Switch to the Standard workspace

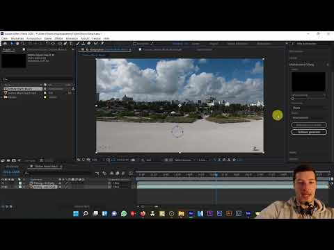(177, 44)
